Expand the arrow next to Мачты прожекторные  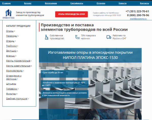31,61
